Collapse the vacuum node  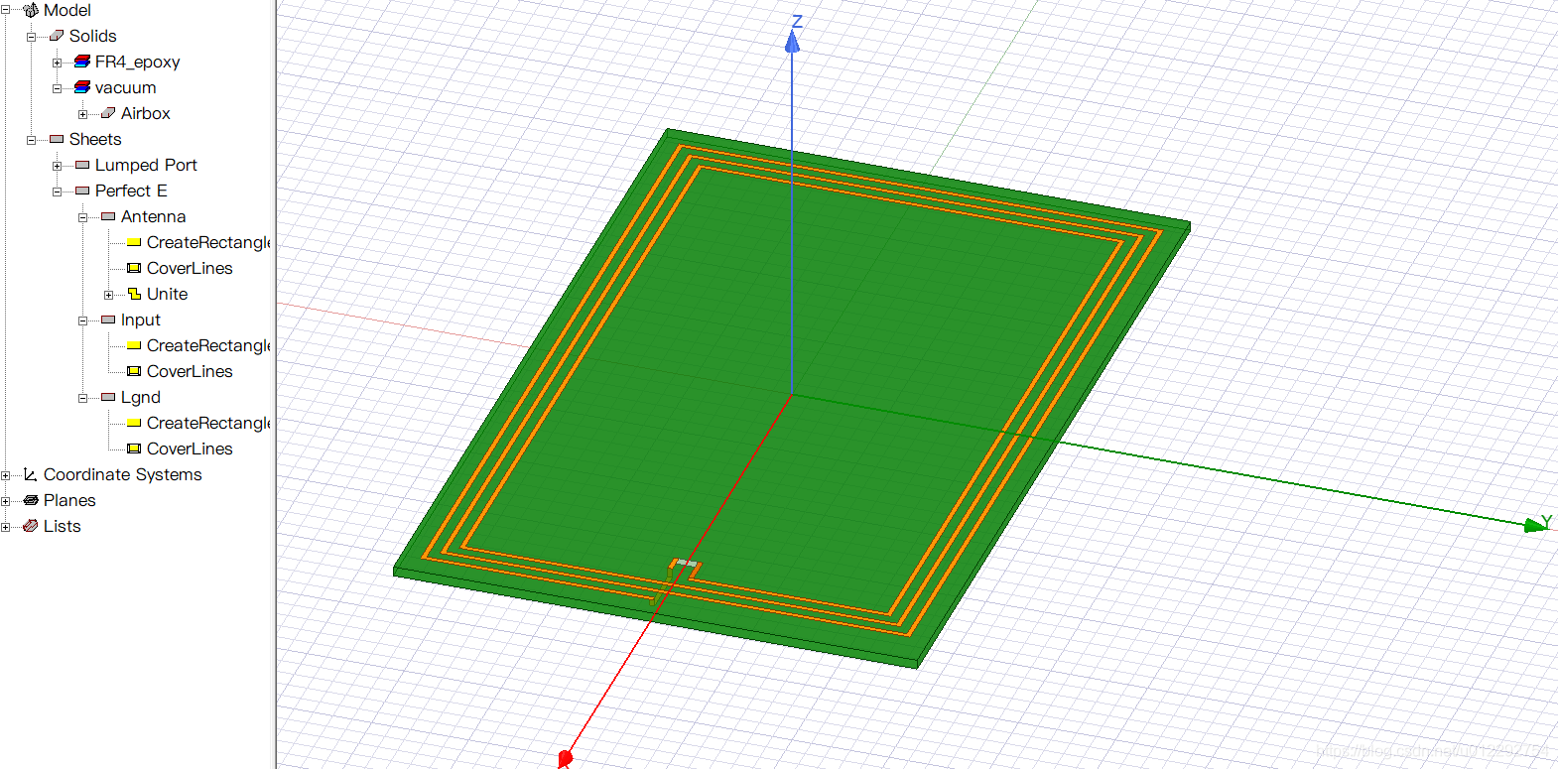(x=57, y=88)
